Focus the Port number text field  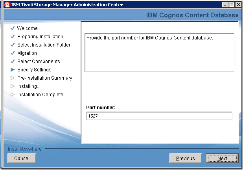(x=159, y=116)
